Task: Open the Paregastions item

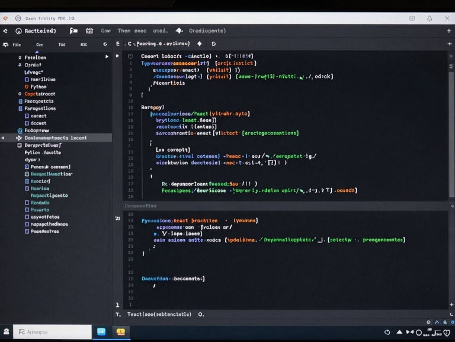Action: click(37, 108)
